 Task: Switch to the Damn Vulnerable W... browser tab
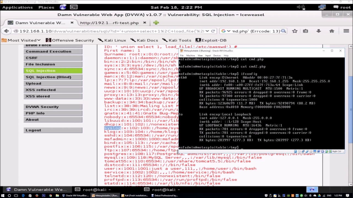[40, 23]
